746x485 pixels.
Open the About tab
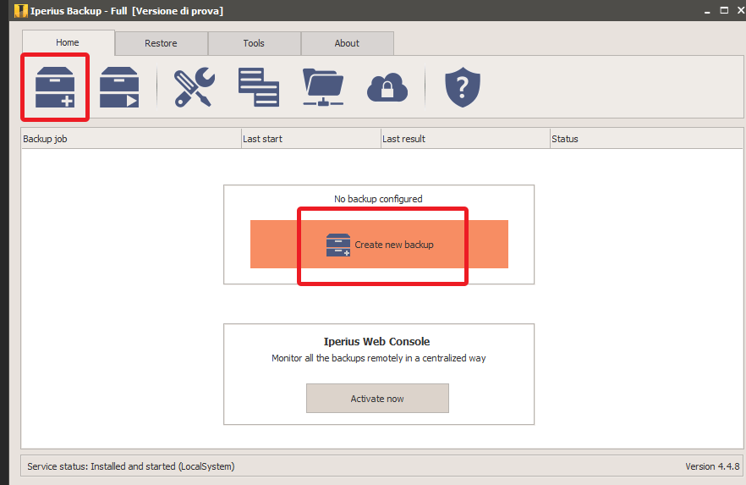pos(348,43)
